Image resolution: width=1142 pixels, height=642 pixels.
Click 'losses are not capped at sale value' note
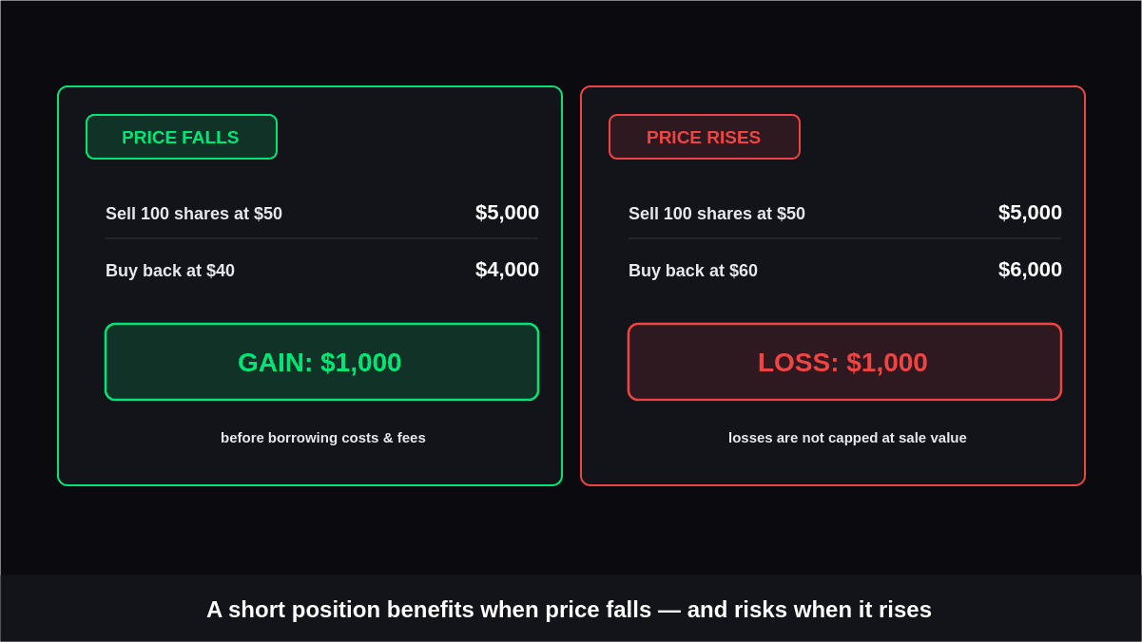[847, 438]
